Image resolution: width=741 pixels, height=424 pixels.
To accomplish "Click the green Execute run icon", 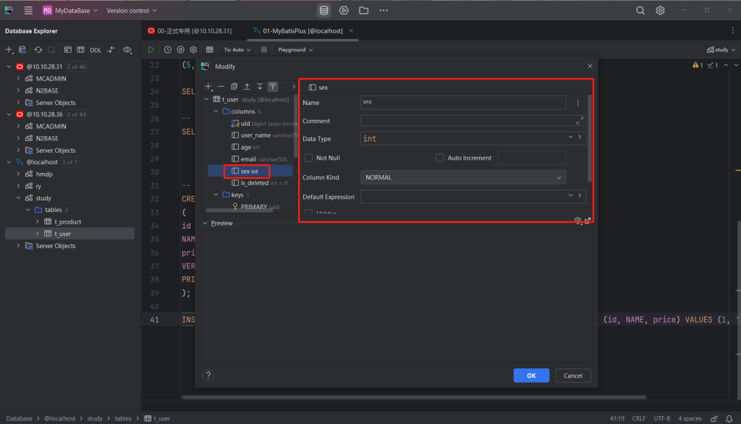I will tap(151, 50).
